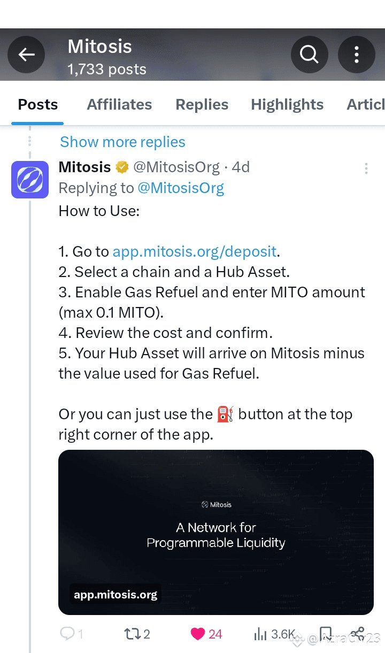Viewport: 385px width, 653px height.
Task: Select the Posts tab
Action: (37, 104)
